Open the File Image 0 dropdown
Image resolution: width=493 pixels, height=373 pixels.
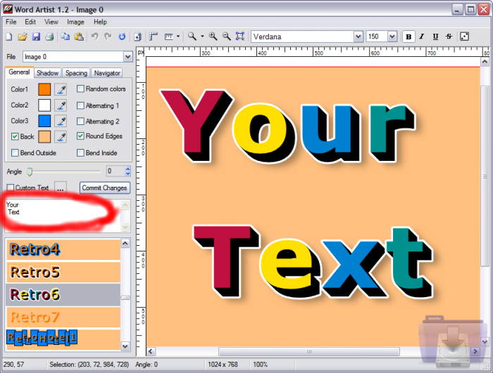[x=127, y=57]
